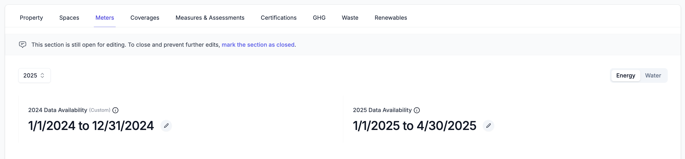Screen dimensions: 685x159
Task: Select the Meters tab
Action: coord(105,18)
